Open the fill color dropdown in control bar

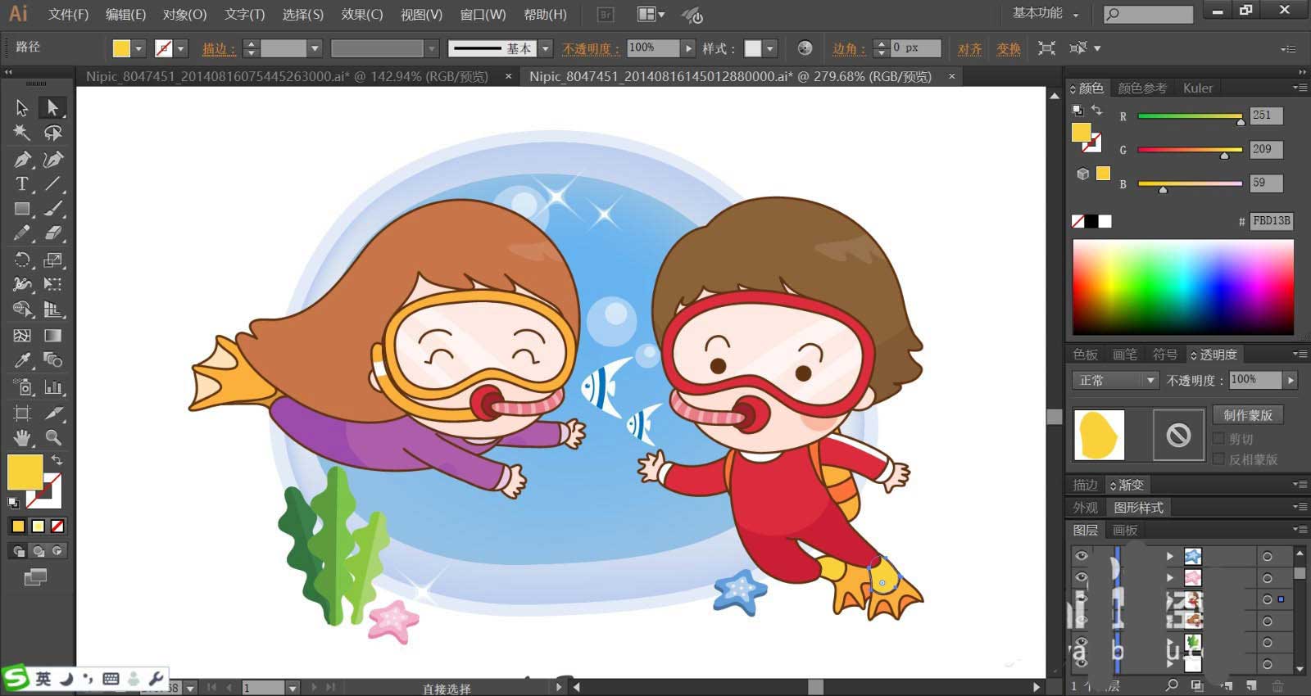(x=138, y=48)
